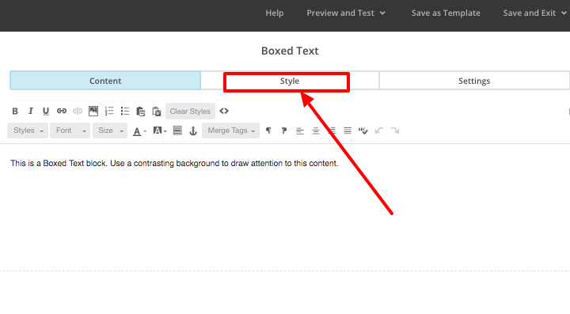Switch to the Style tab
Screen dimensions: 570x314
point(290,81)
